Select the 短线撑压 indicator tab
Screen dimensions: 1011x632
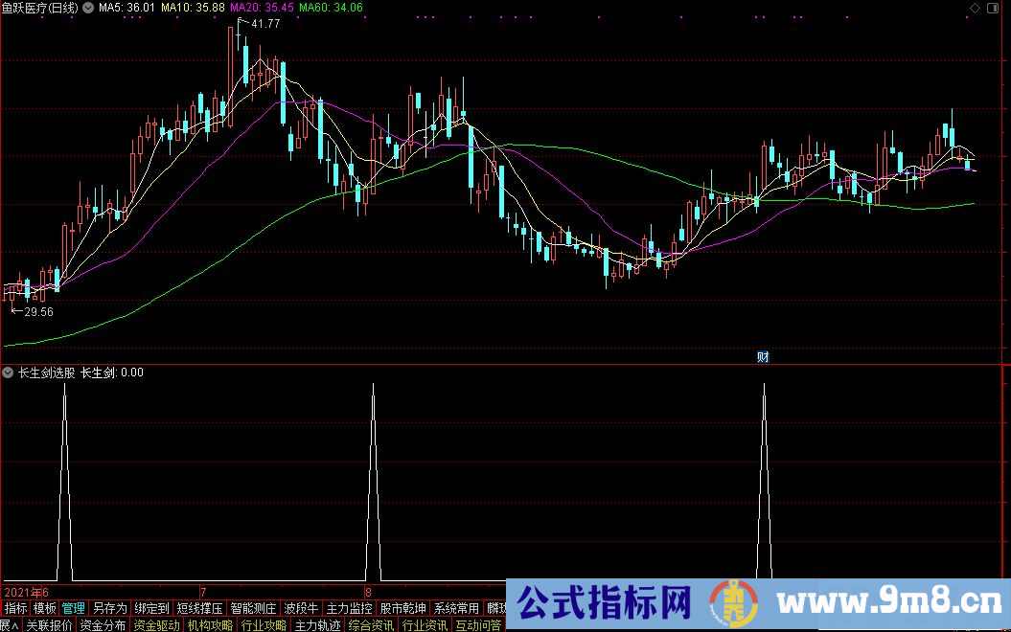coord(200,608)
